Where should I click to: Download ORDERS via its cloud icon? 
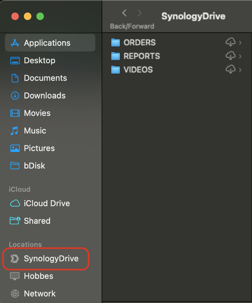[x=230, y=42]
